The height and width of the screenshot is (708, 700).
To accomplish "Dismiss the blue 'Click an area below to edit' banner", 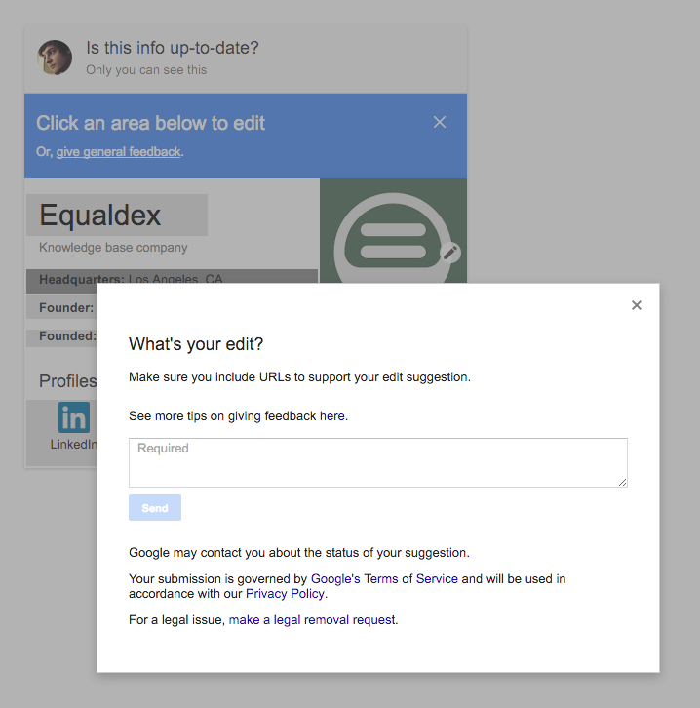I will click(439, 122).
